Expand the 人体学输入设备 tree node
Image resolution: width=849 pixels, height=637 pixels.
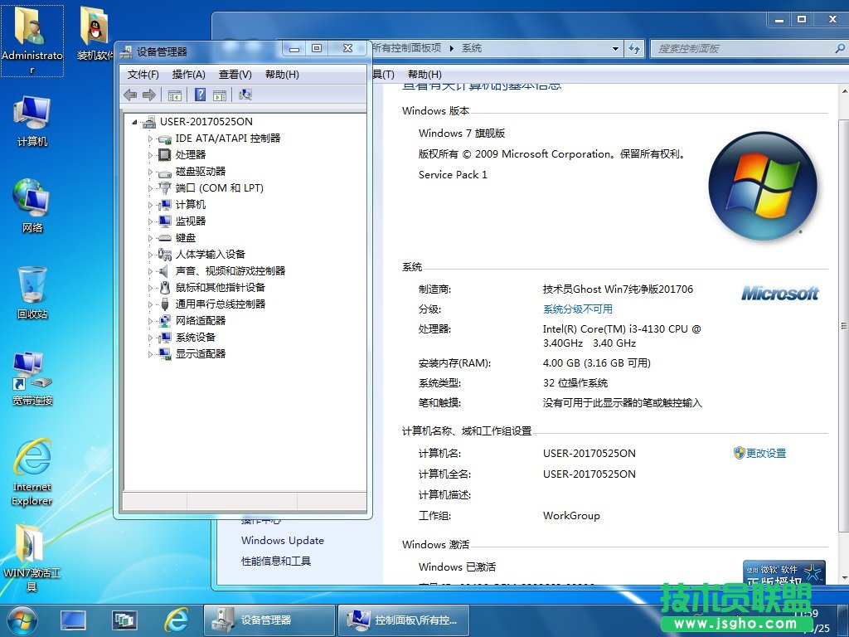151,255
